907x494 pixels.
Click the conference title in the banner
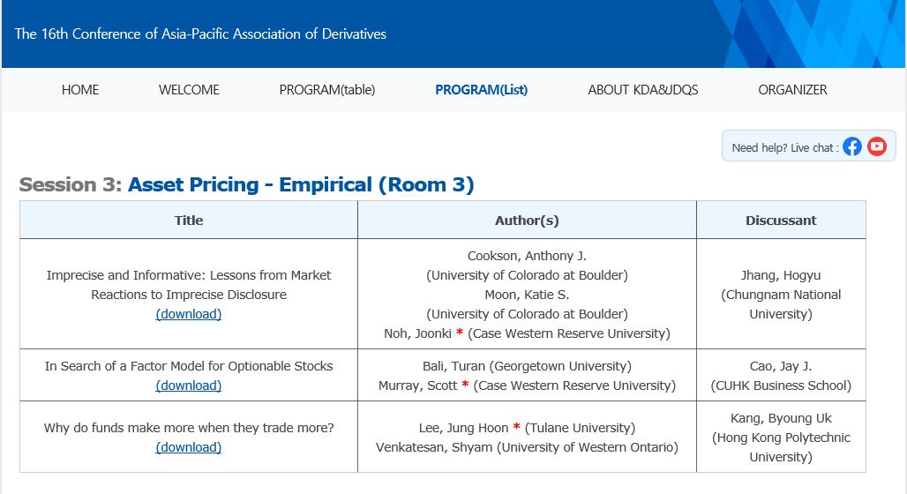tap(200, 34)
